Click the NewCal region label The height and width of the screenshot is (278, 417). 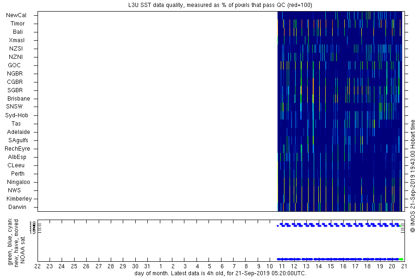tap(16, 15)
